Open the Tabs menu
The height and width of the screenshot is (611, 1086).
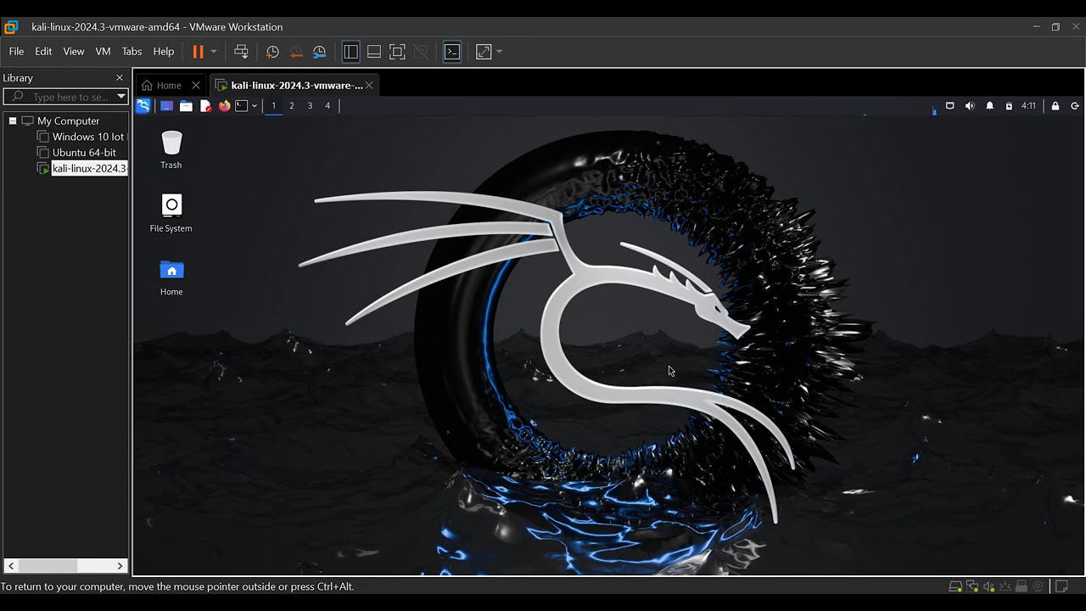point(132,52)
